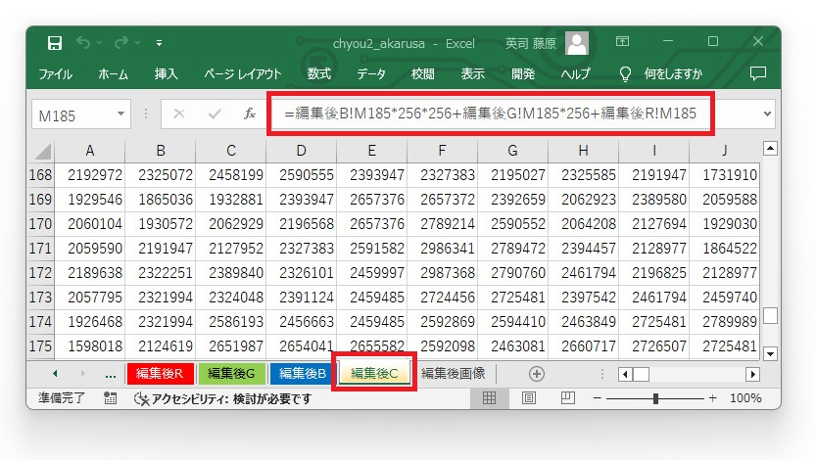Click the zoom slider handle

[x=655, y=398]
